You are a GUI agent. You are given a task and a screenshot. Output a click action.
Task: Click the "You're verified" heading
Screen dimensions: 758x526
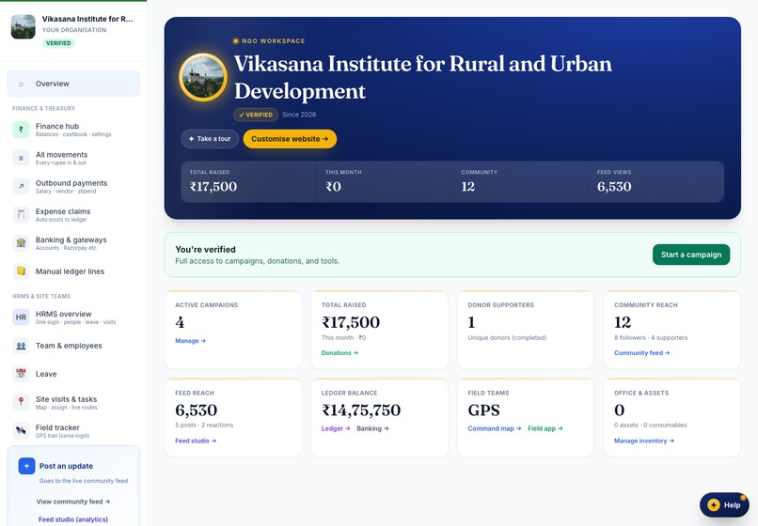click(205, 249)
